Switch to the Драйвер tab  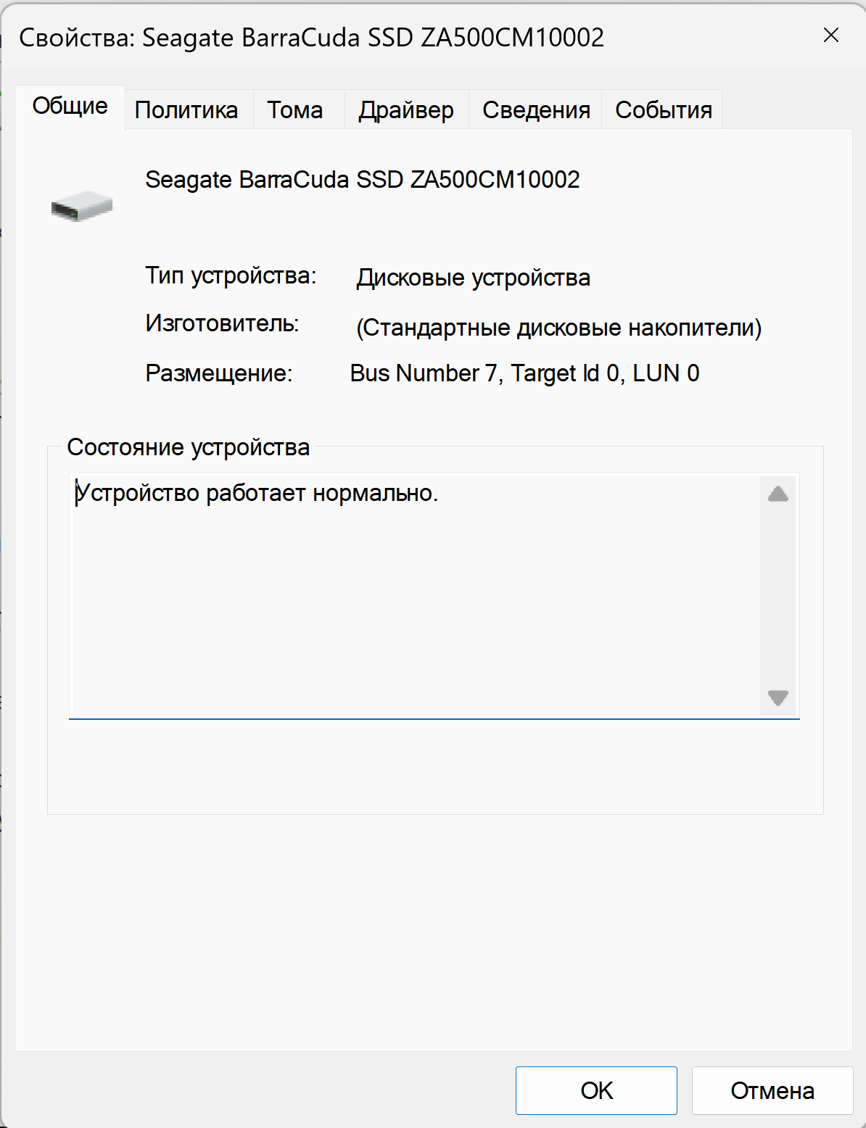(406, 110)
